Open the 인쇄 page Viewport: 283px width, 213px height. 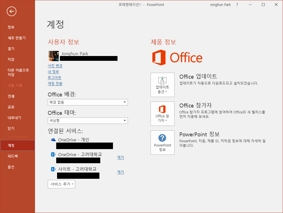point(11,96)
